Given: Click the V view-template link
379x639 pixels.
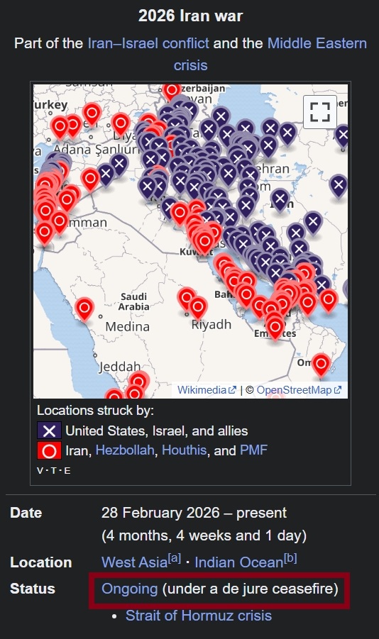Looking at the screenshot, I should [x=40, y=471].
